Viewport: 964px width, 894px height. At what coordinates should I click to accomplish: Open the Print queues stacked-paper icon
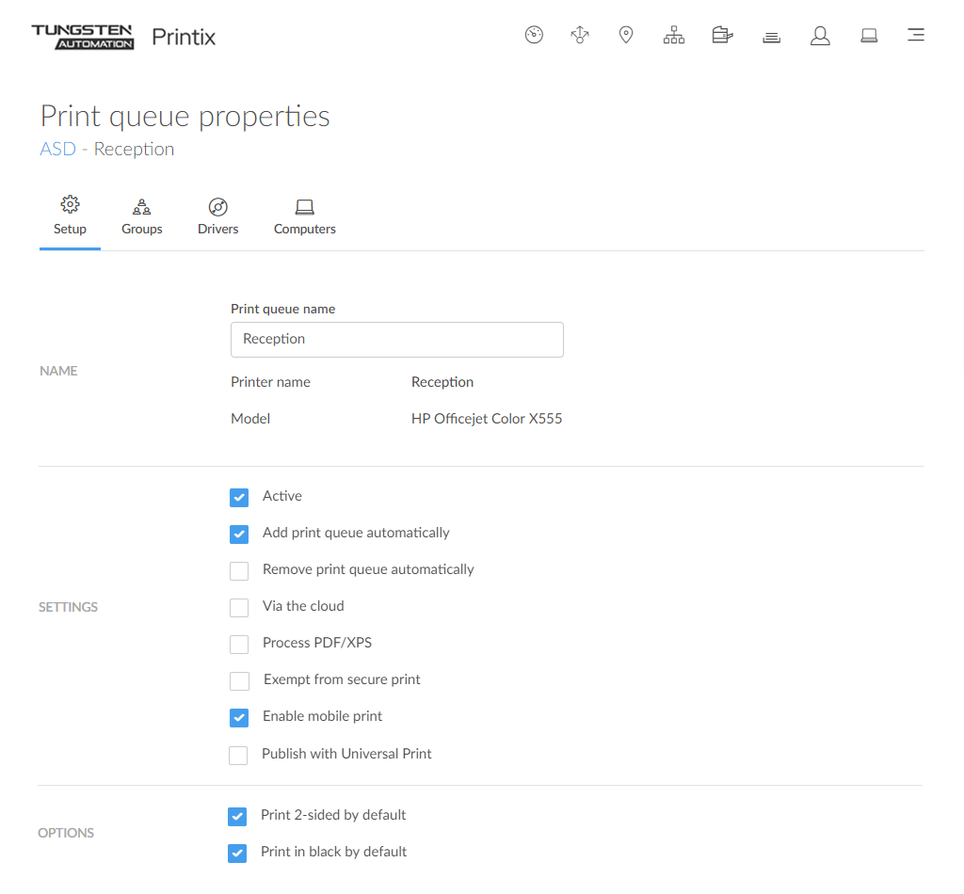(772, 37)
